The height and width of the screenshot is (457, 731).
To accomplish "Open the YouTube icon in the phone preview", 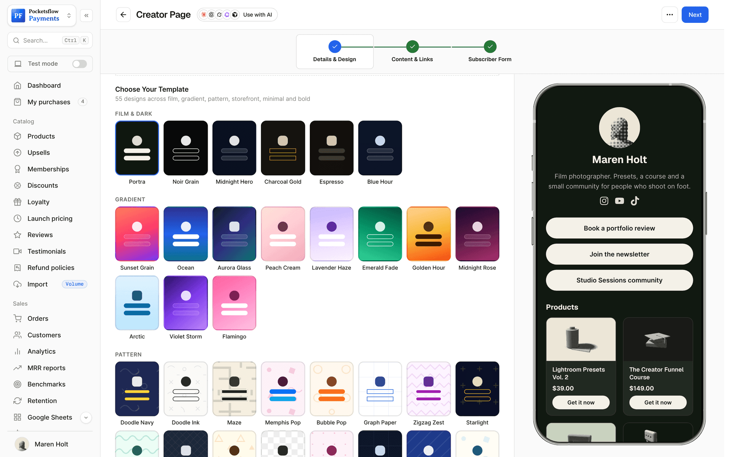I will (619, 201).
